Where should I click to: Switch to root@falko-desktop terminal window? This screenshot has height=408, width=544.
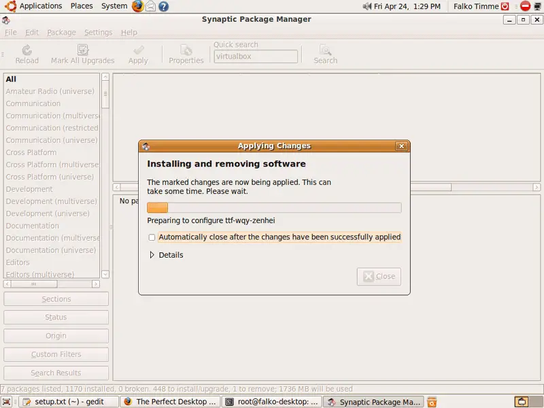point(272,402)
